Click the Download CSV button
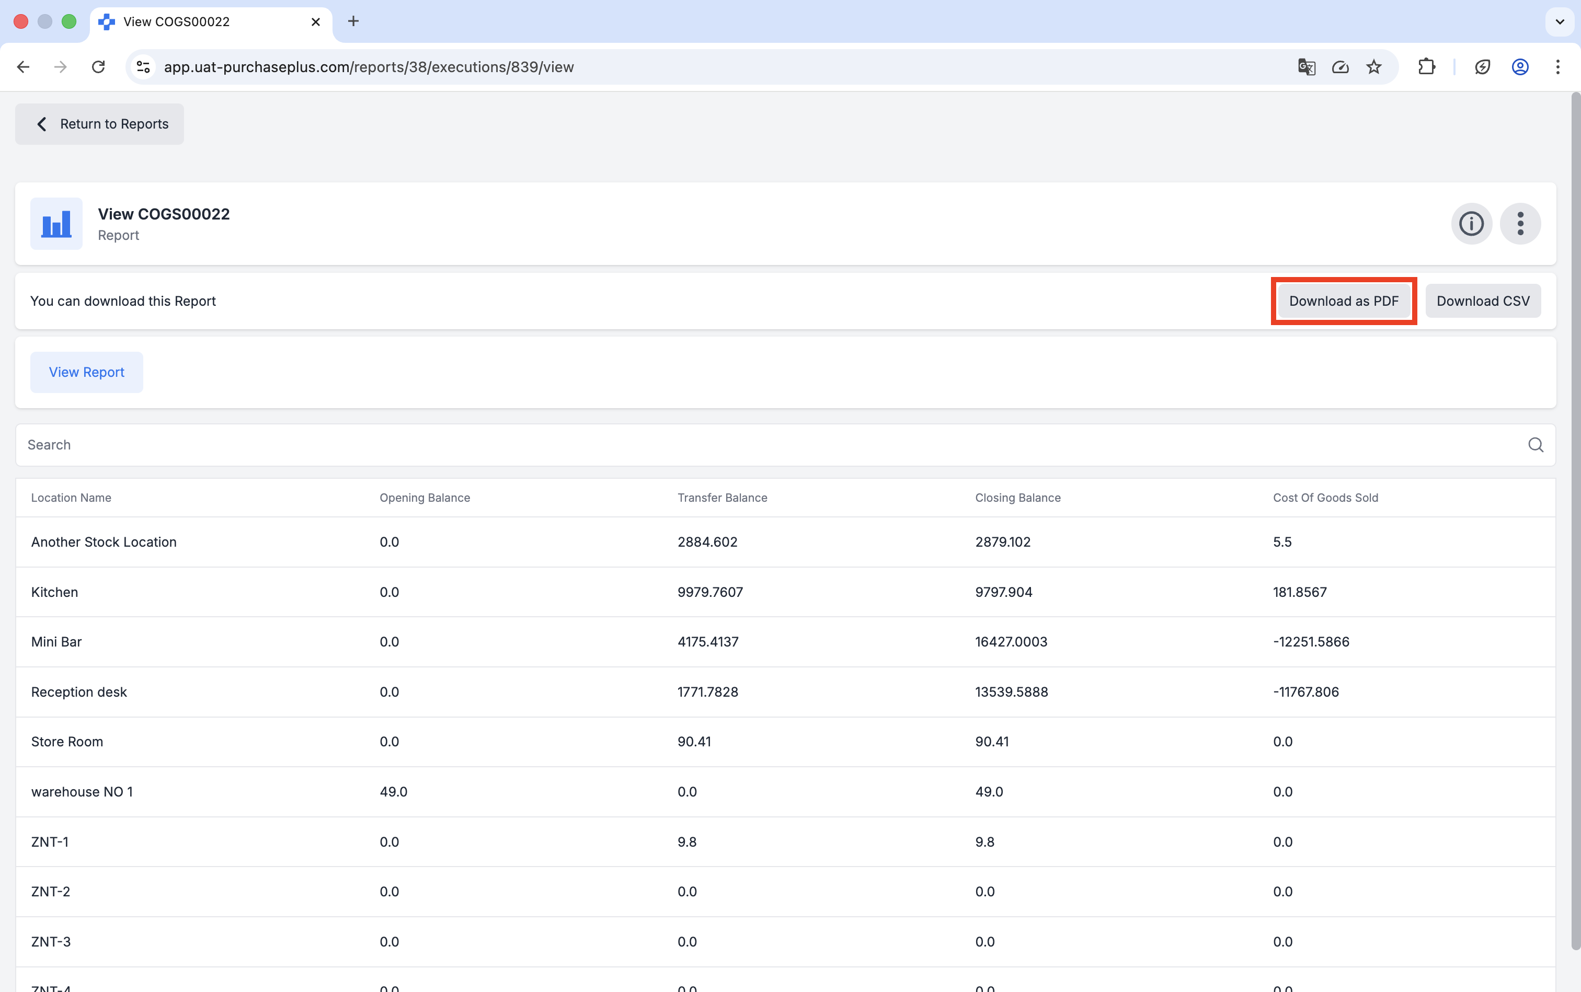This screenshot has width=1581, height=992. (x=1483, y=301)
